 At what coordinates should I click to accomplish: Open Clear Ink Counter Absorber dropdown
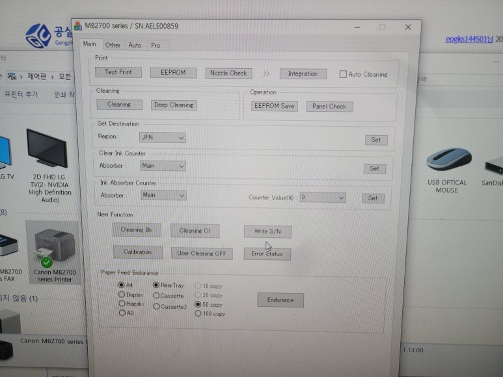[163, 166]
